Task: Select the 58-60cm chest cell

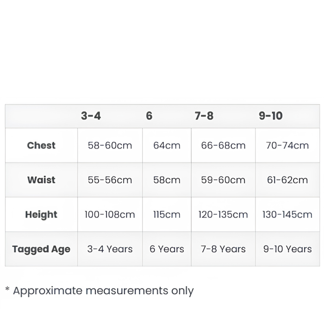Action: point(110,145)
